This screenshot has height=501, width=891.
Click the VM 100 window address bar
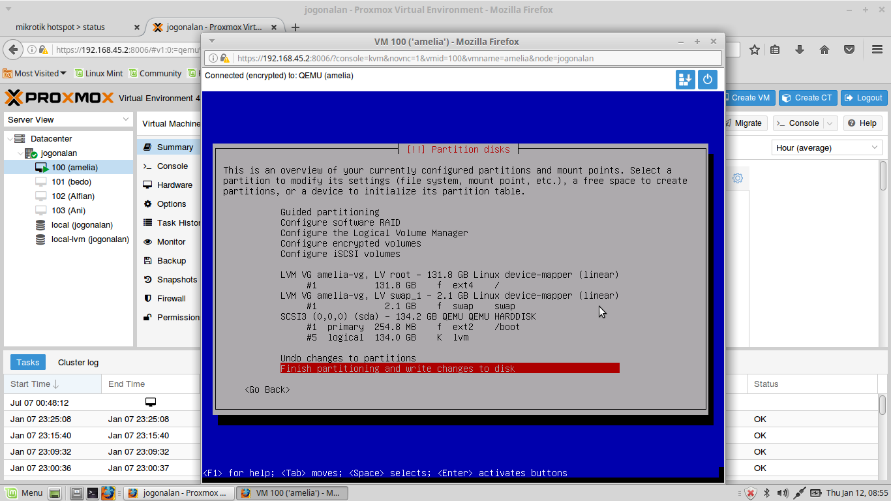[463, 58]
